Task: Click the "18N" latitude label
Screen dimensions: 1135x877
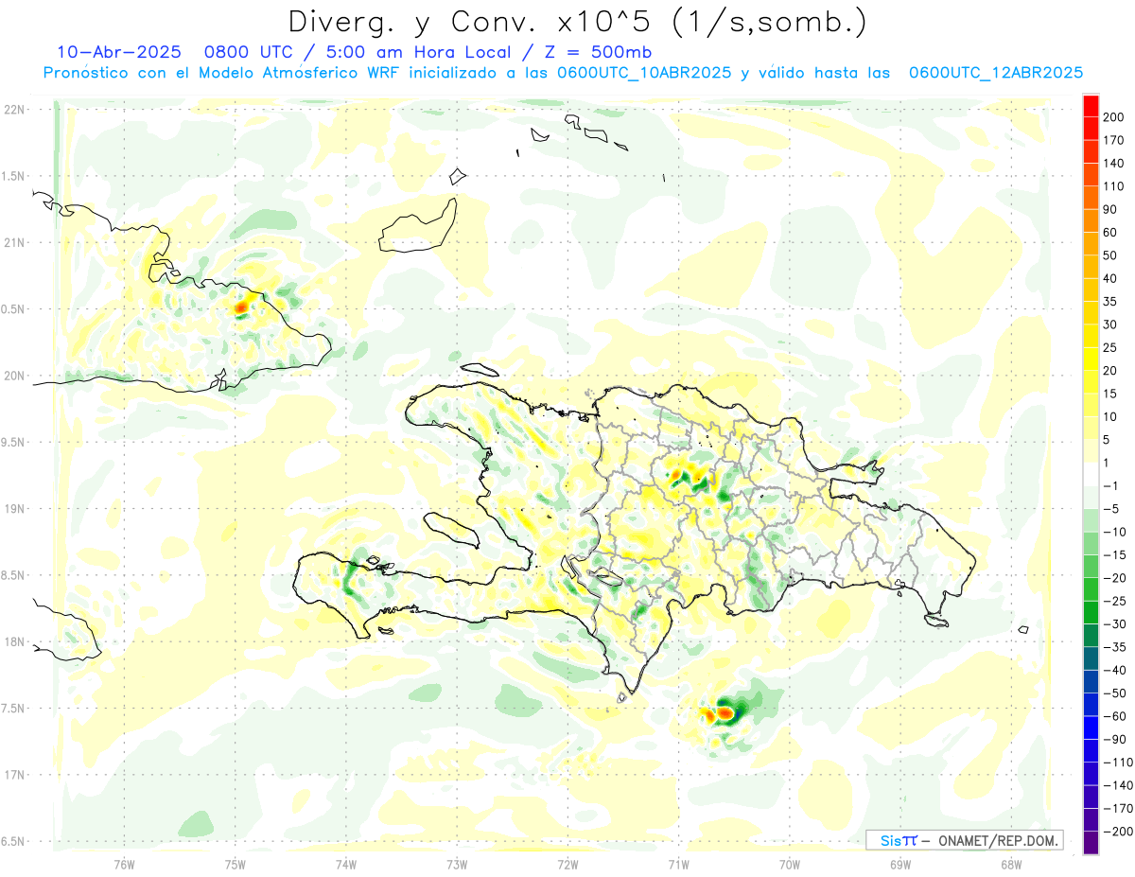Action: [13, 642]
